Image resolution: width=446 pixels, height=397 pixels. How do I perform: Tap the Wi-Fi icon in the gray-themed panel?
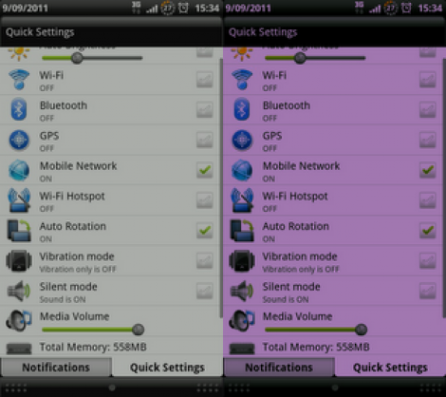pos(19,80)
